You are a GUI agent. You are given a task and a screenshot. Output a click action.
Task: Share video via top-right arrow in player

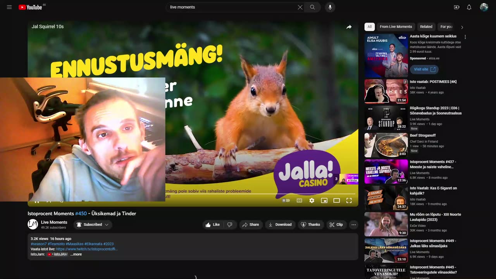point(349,27)
